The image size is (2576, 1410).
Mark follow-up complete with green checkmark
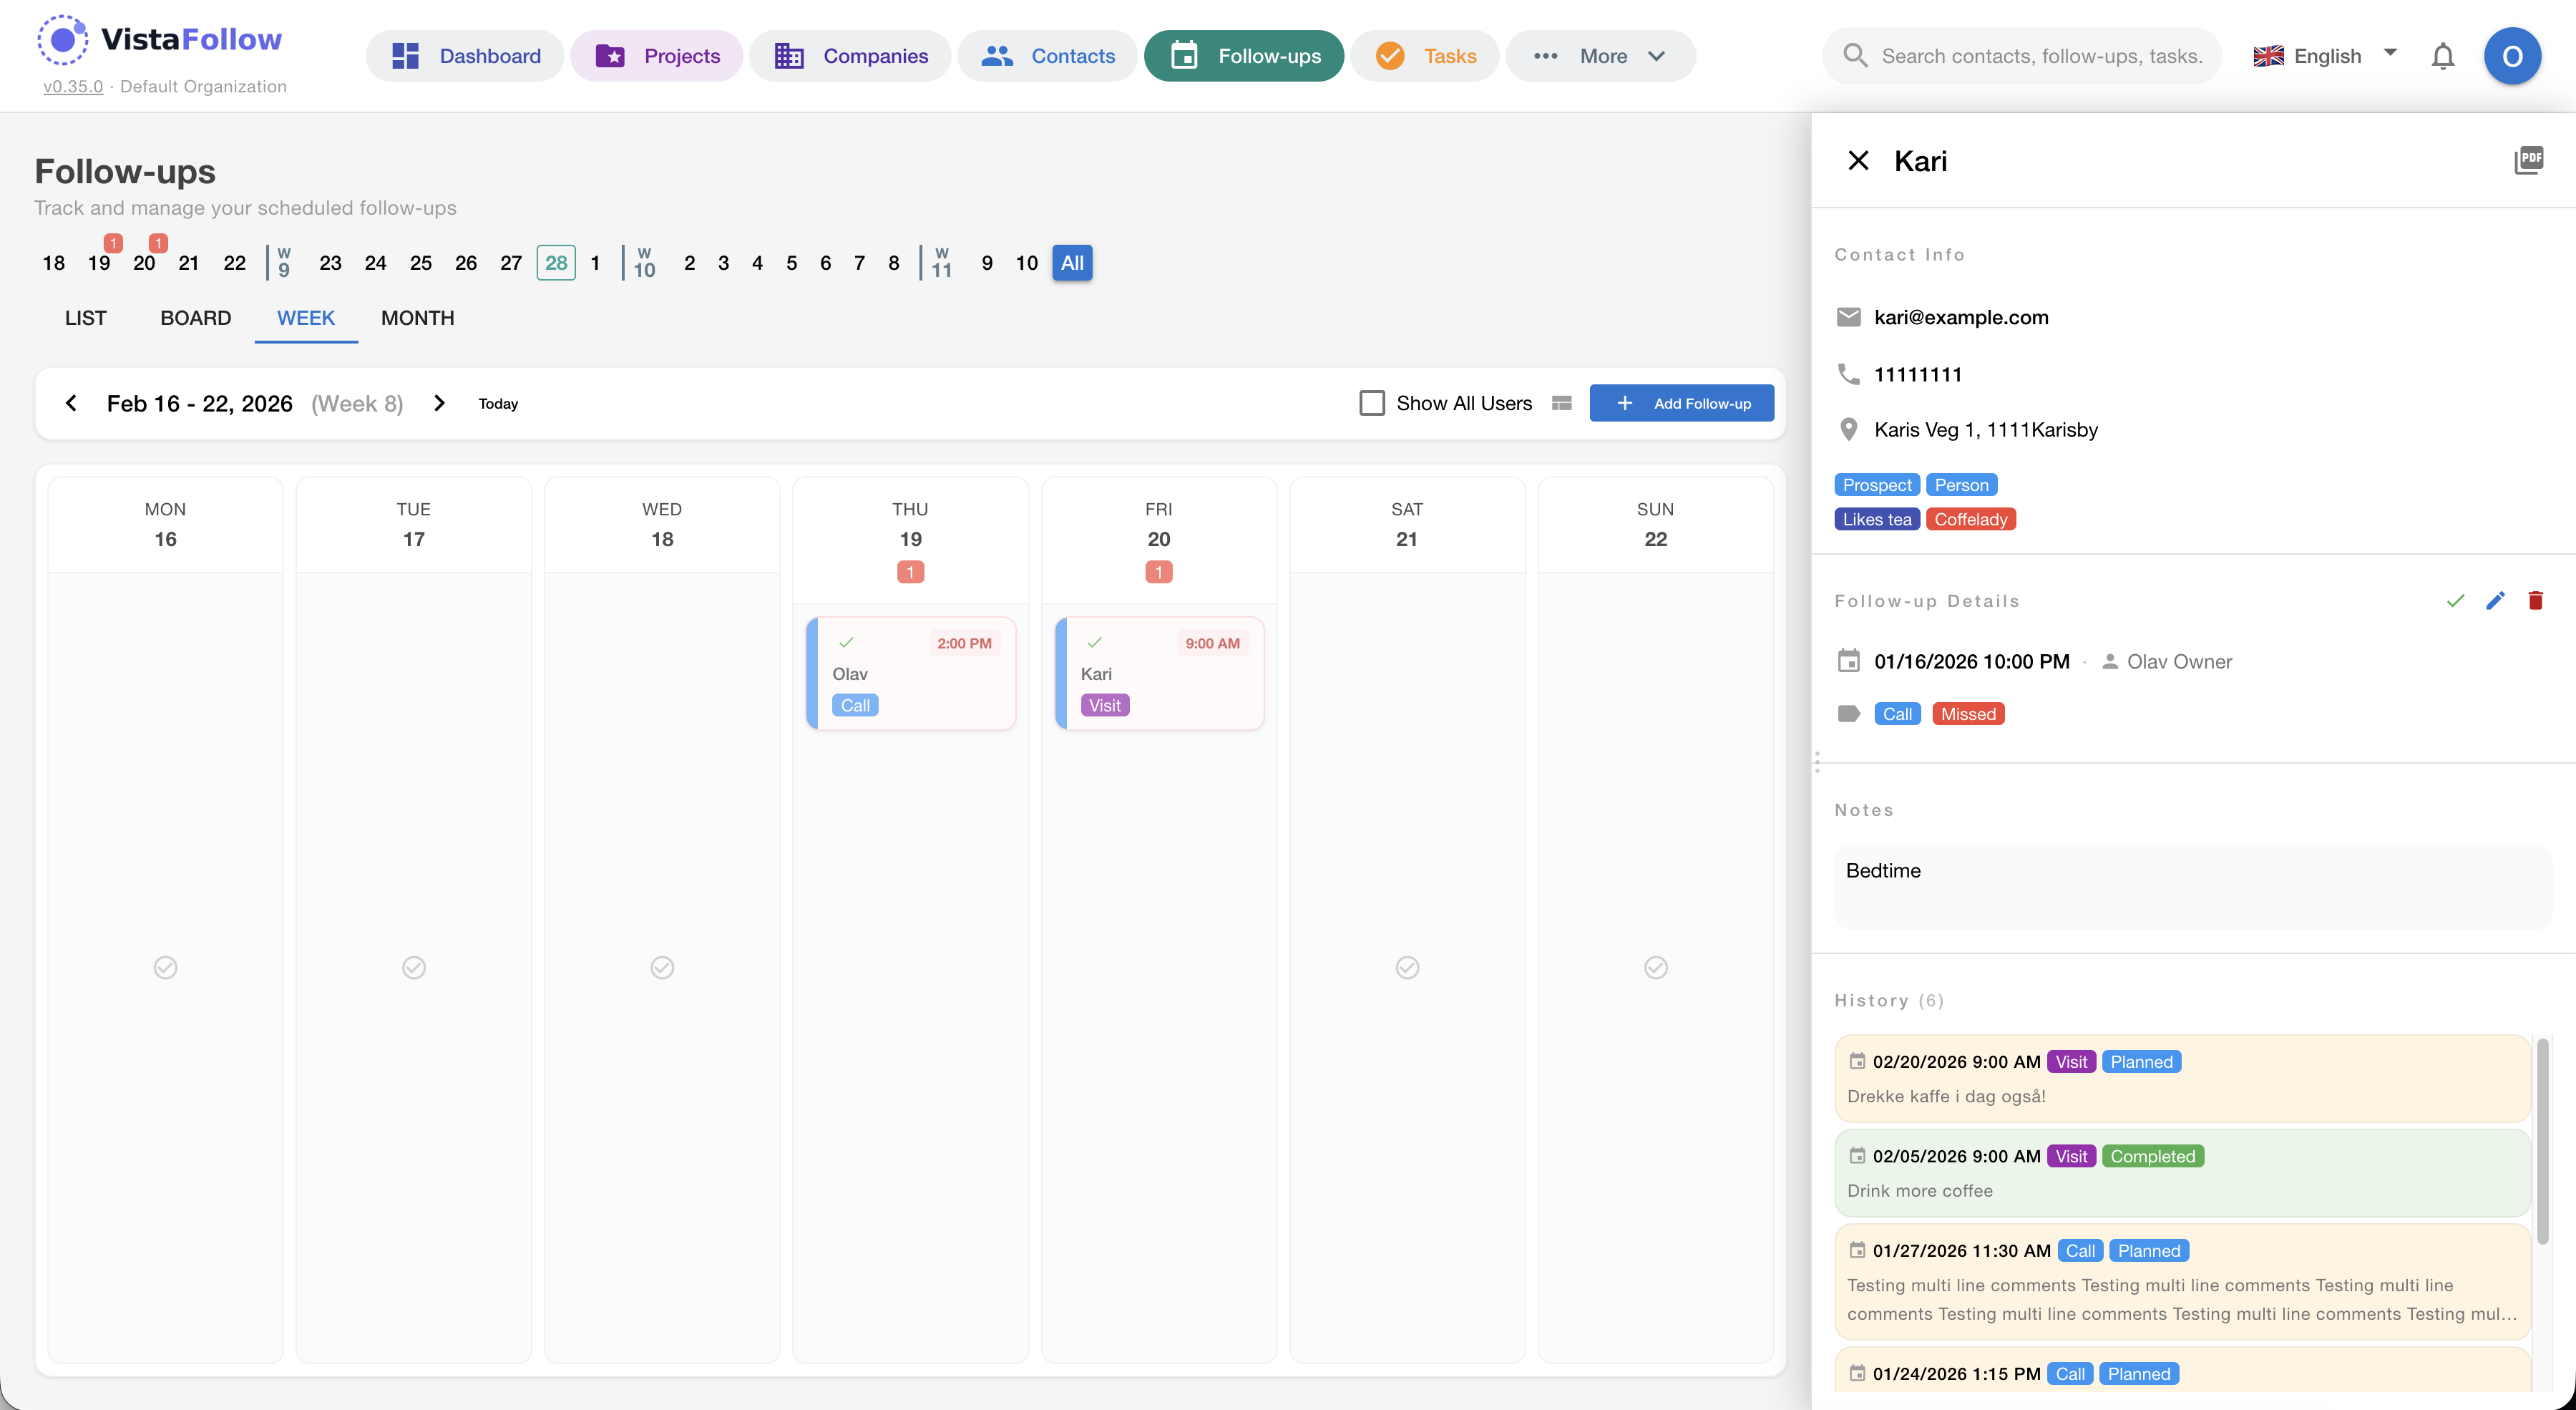[2454, 601]
